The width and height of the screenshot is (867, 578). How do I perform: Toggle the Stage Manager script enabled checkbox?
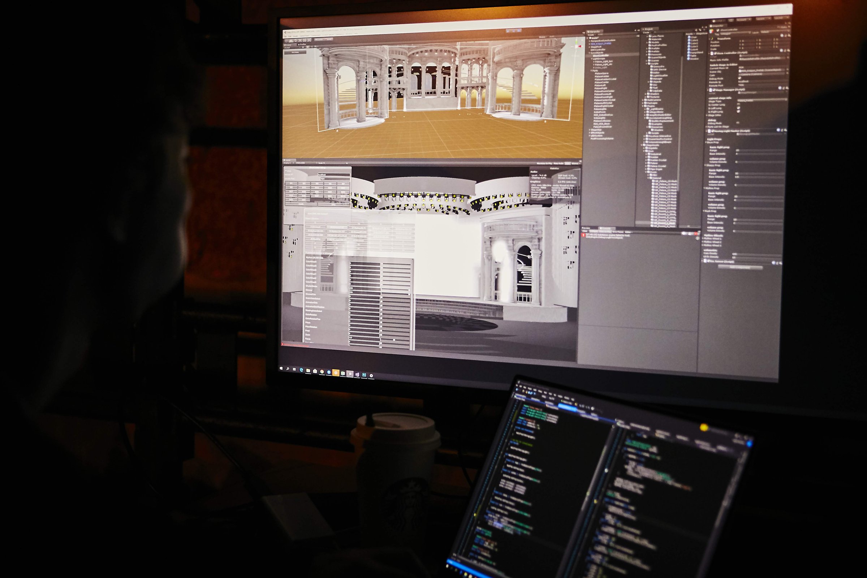coord(714,90)
